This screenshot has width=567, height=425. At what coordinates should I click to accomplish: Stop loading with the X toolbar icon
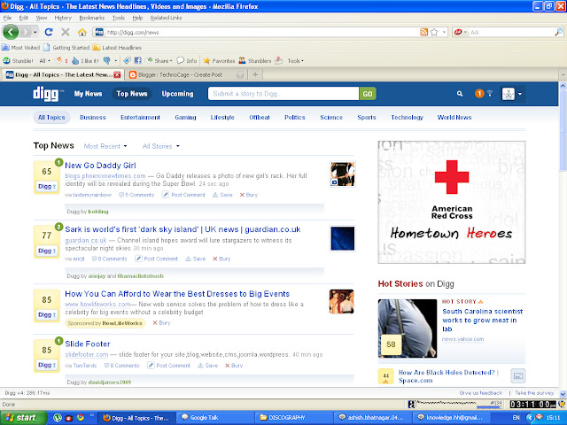click(65, 32)
